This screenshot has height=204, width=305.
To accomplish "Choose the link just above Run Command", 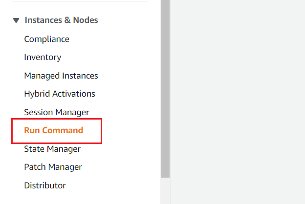I will point(57,112).
